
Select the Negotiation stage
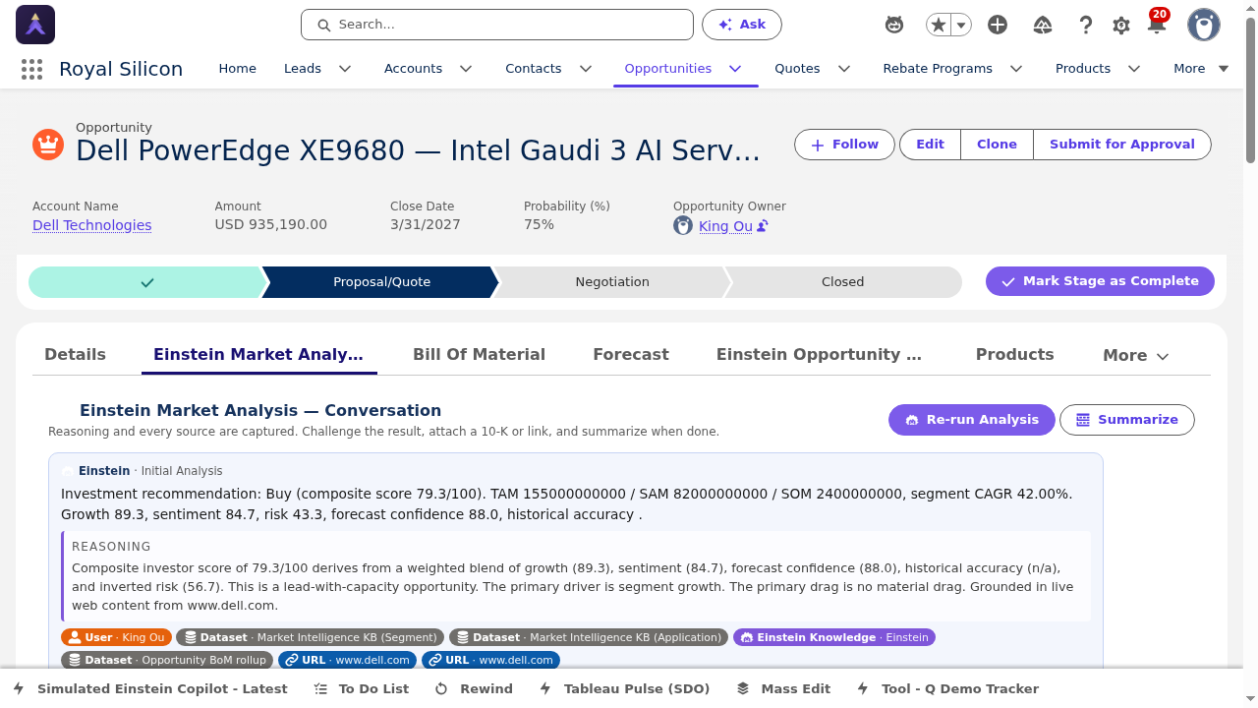[612, 282]
